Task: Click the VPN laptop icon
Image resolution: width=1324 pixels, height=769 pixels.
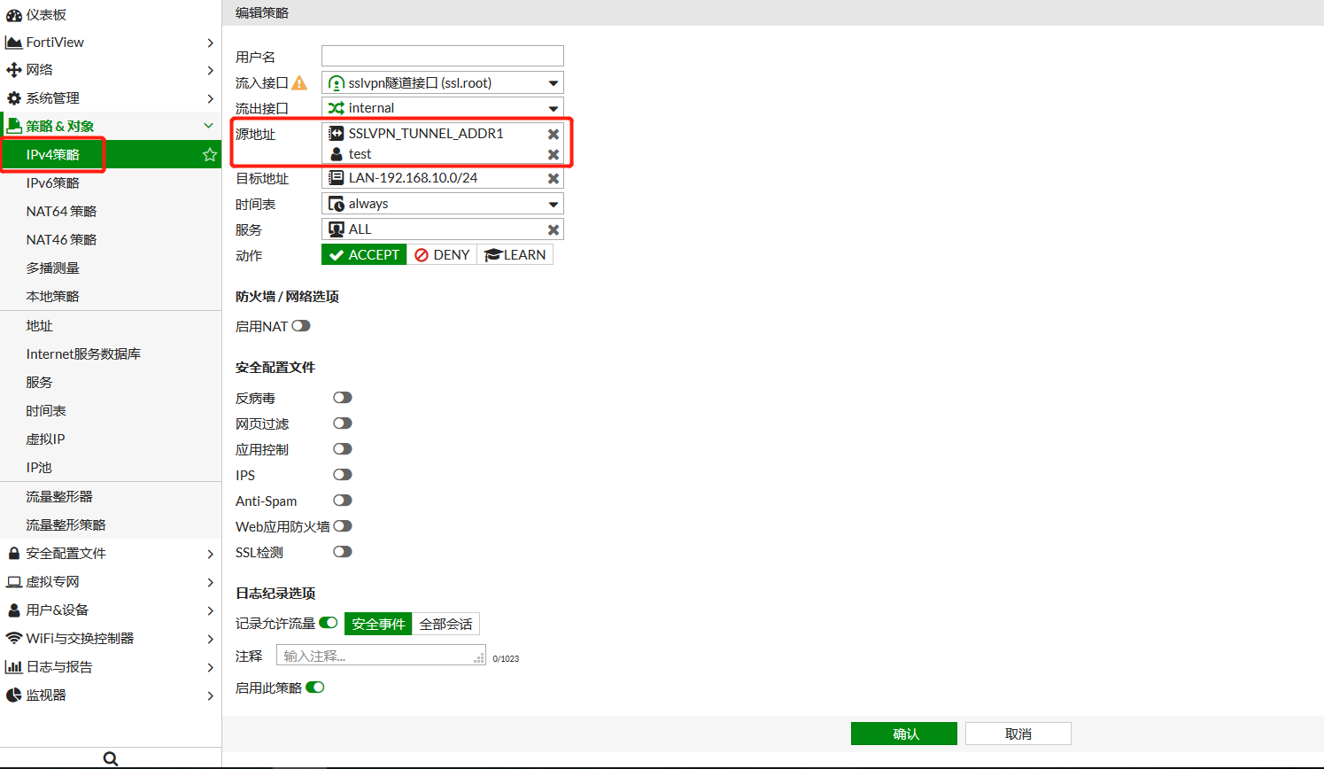Action: pos(14,582)
